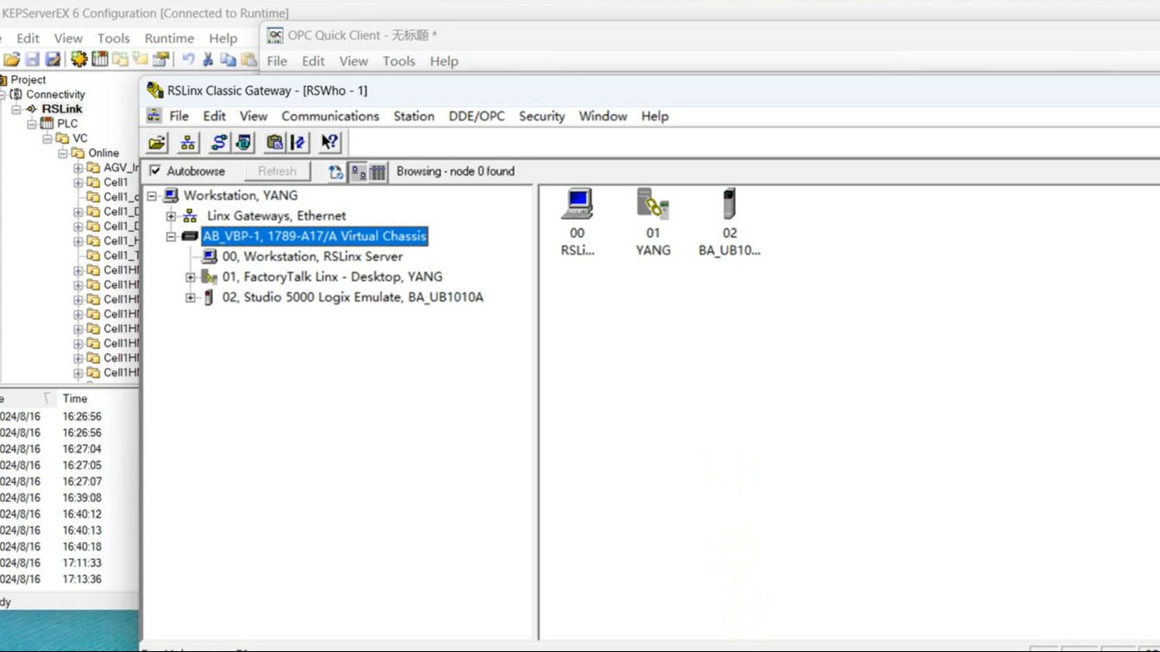Select AB_VBP-1, 1789-A17/A Virtual Chassis item

315,236
